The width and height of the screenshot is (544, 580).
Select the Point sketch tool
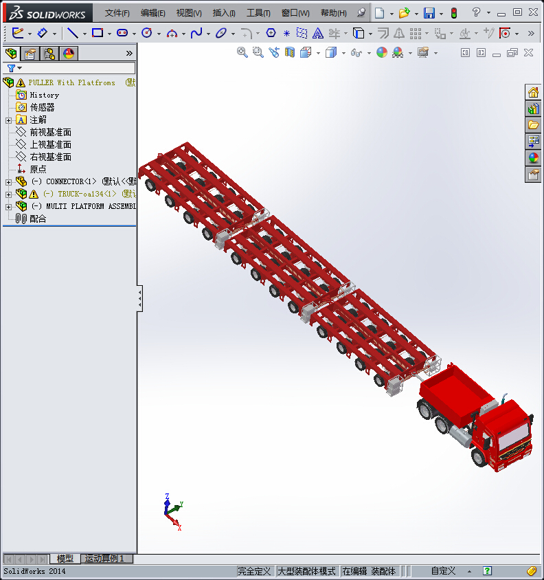tap(286, 33)
